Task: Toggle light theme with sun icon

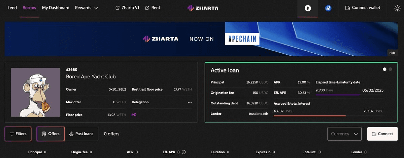Action: tap(397, 8)
